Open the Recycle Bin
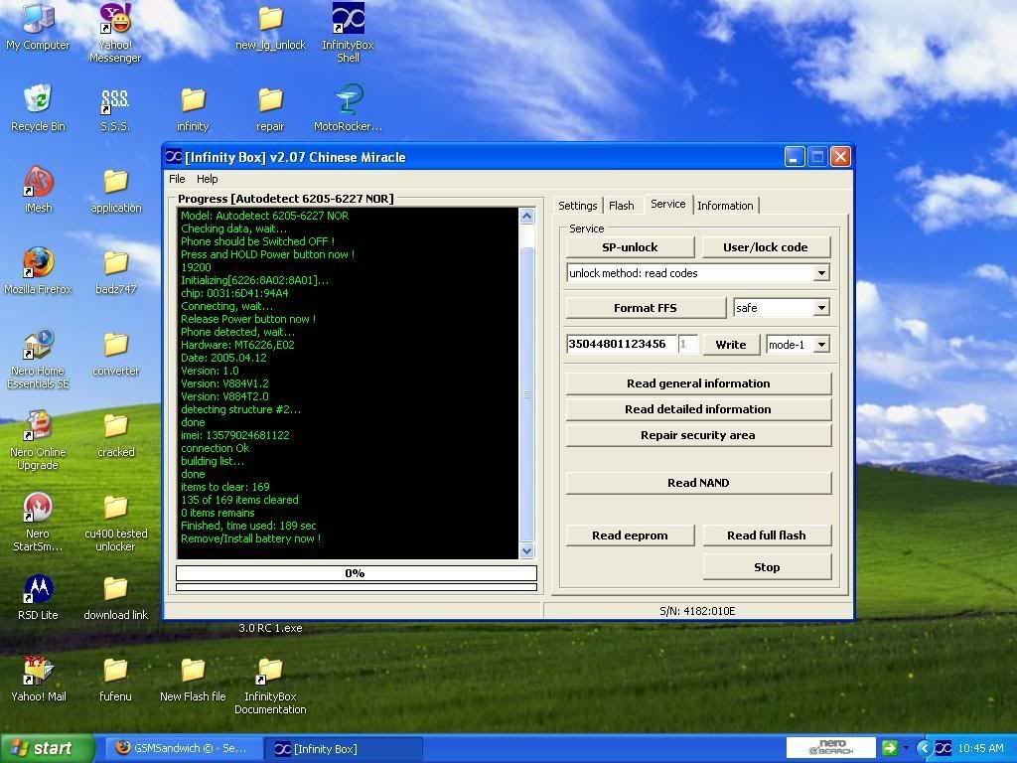This screenshot has height=763, width=1017. tap(38, 107)
